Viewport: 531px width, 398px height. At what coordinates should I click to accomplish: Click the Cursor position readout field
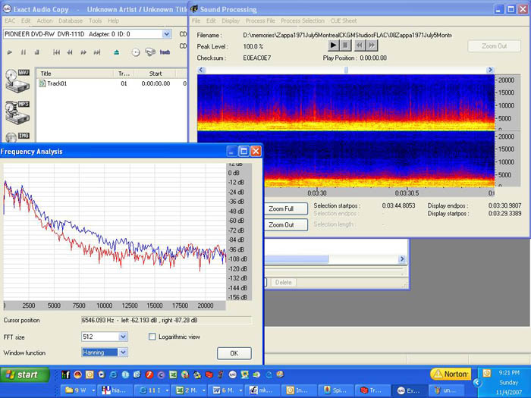(166, 320)
